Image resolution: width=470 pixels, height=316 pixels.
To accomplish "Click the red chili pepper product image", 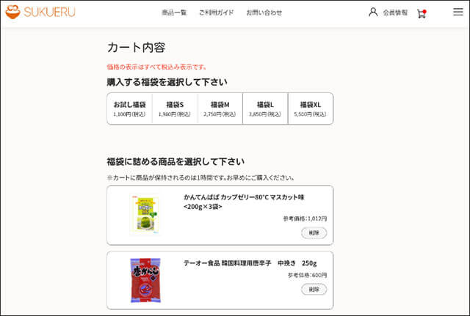I will pos(144,281).
